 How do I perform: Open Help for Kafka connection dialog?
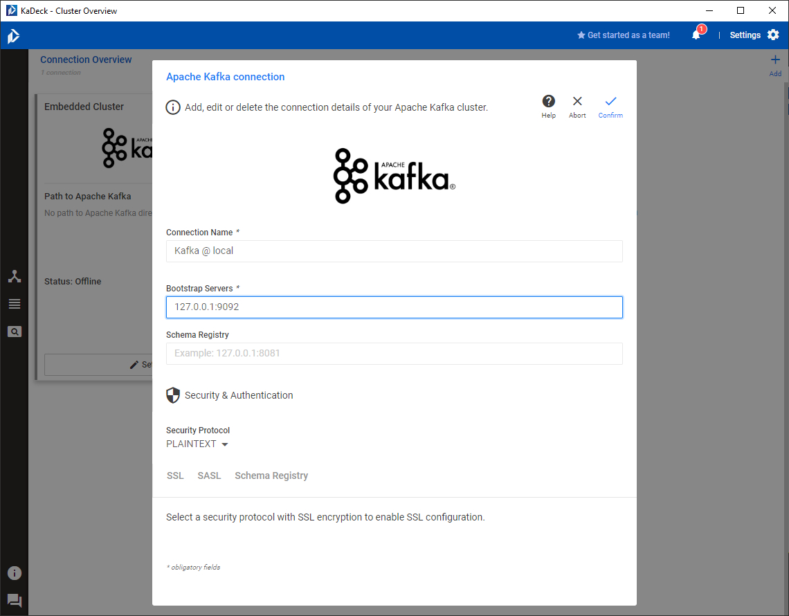point(548,106)
